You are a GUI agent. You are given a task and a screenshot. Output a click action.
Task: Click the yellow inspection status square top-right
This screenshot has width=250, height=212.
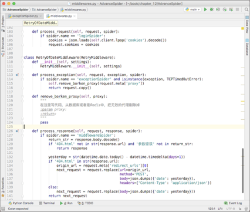pos(242,29)
